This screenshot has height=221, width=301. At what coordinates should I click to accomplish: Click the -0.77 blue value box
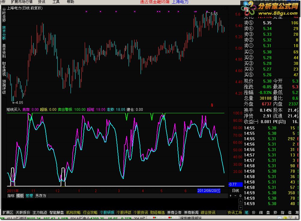click(235, 184)
